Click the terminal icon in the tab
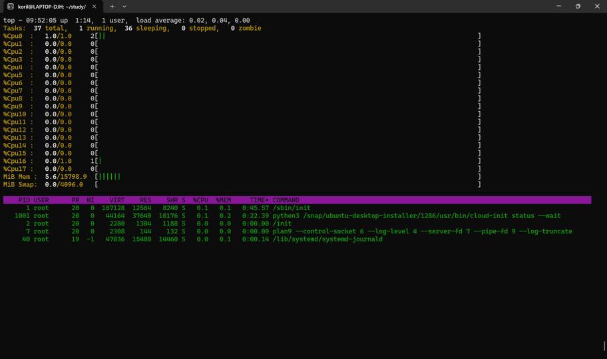 (x=11, y=7)
